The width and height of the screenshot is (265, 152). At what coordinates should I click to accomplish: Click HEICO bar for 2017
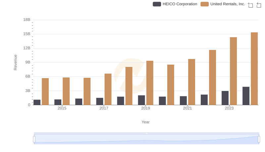100,102
